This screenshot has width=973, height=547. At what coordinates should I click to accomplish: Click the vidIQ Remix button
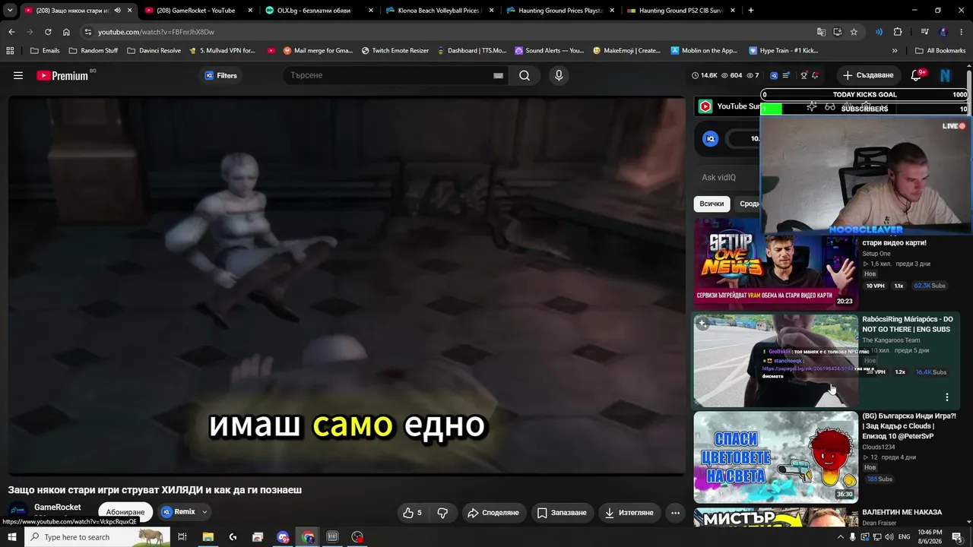click(179, 512)
